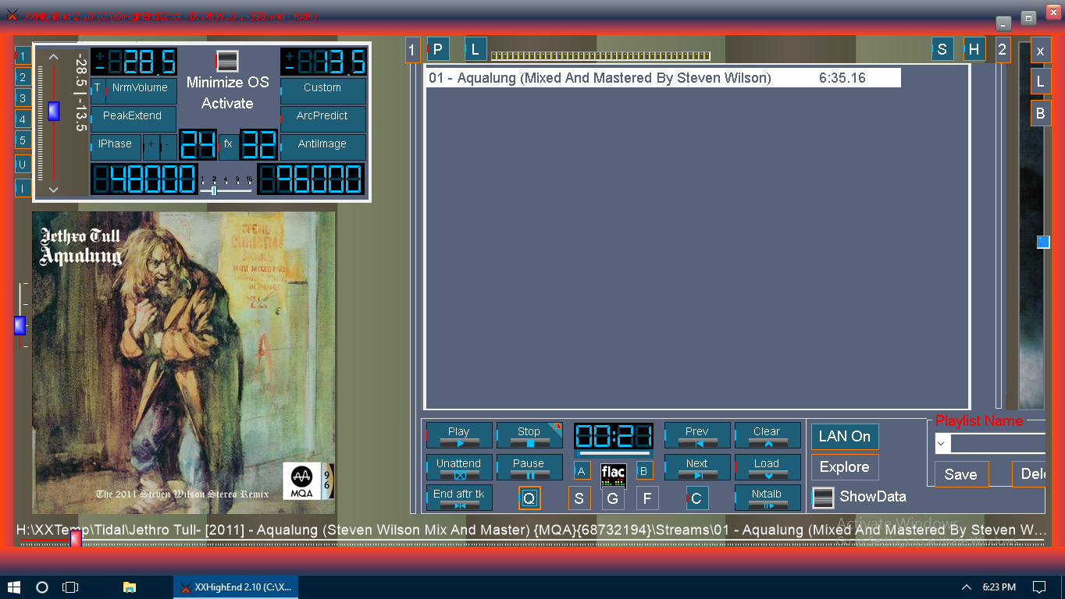This screenshot has height=599, width=1065.
Task: Toggle ArcPredict filter
Action: tap(323, 119)
